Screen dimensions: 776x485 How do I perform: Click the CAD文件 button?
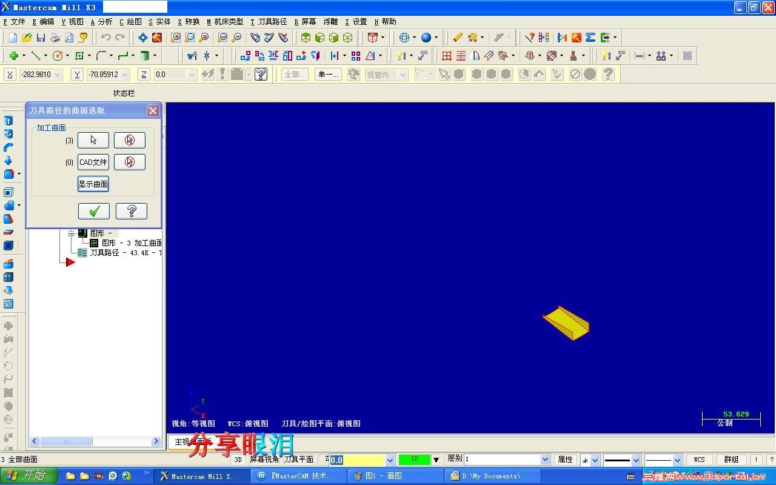93,162
